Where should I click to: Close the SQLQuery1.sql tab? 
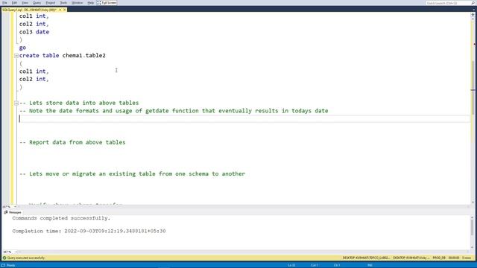coord(65,10)
